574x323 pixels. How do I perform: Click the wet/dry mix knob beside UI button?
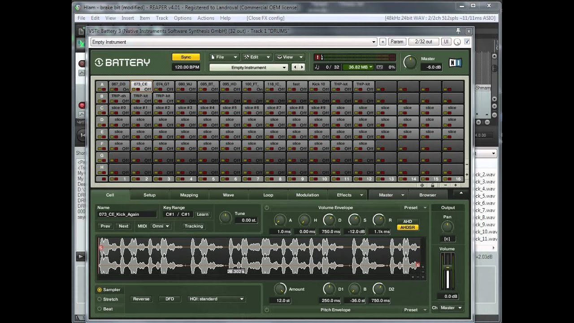pyautogui.click(x=457, y=42)
